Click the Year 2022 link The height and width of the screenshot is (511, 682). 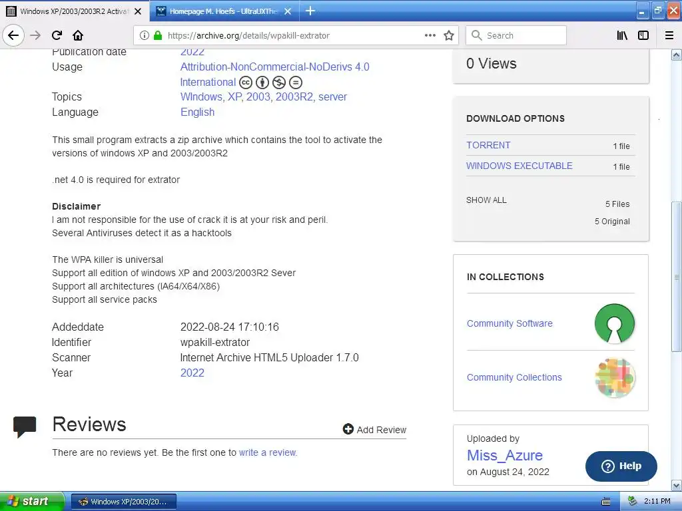pos(192,373)
